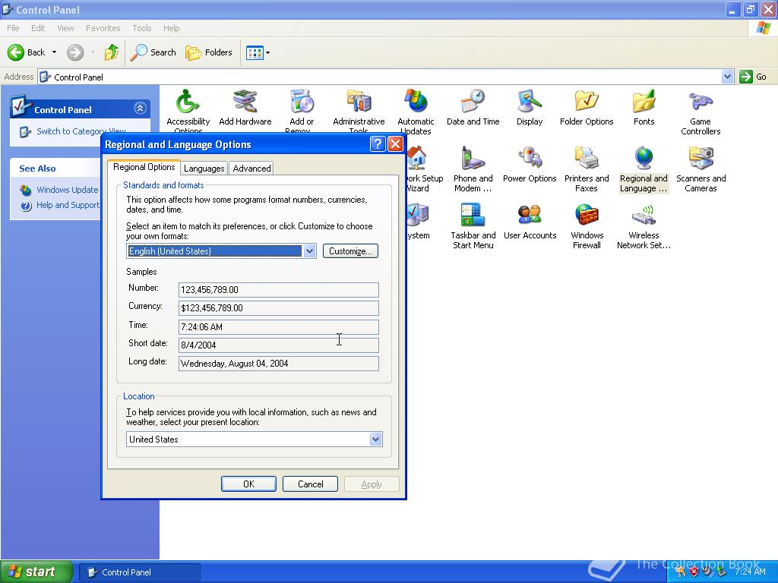778x583 pixels.
Task: Click the red security shield tray icon
Action: coord(694,572)
